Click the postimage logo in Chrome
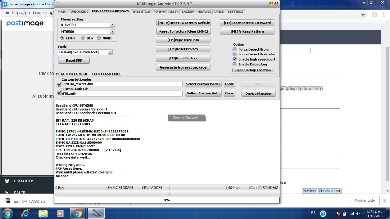Screen dimensions: 390x219 pos(25,23)
